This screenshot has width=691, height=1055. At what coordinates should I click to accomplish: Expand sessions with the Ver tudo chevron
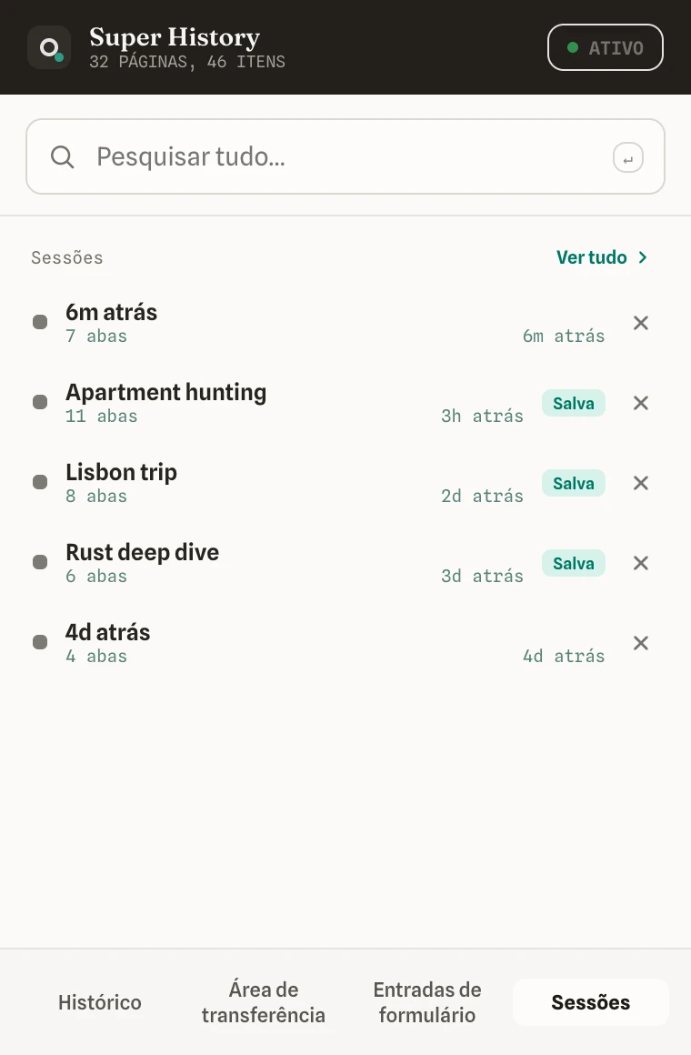click(x=643, y=257)
